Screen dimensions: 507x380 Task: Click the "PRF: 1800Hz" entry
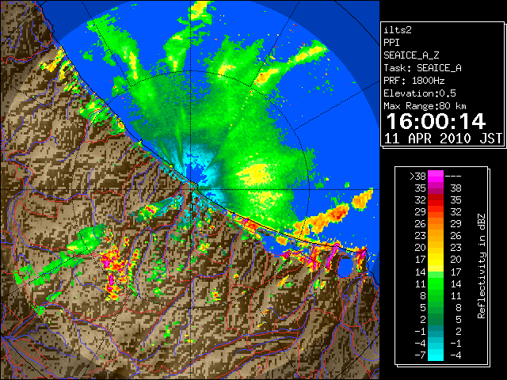(414, 81)
